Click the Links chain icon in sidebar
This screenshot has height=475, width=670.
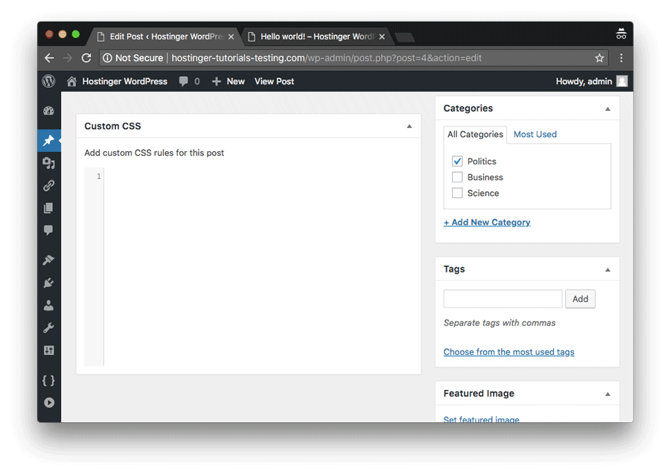(48, 185)
